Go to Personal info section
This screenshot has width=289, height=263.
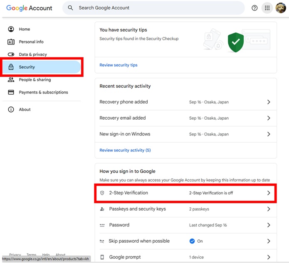coord(31,42)
